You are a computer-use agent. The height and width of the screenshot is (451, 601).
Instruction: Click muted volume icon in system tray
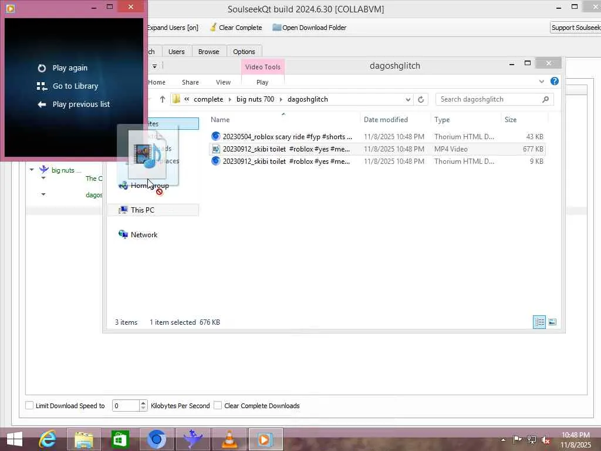[545, 439]
